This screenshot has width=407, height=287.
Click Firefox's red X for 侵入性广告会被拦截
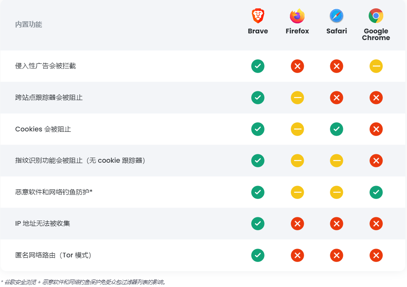(297, 66)
